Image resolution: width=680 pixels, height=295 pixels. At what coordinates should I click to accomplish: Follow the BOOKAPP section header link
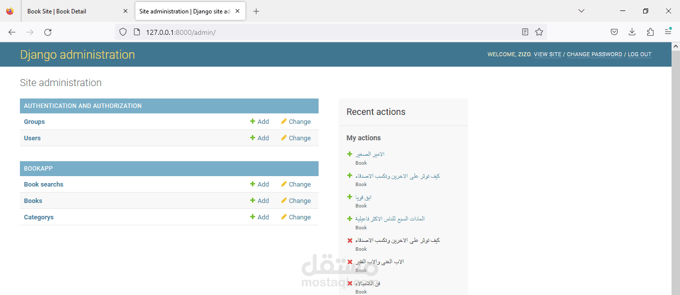(38, 169)
